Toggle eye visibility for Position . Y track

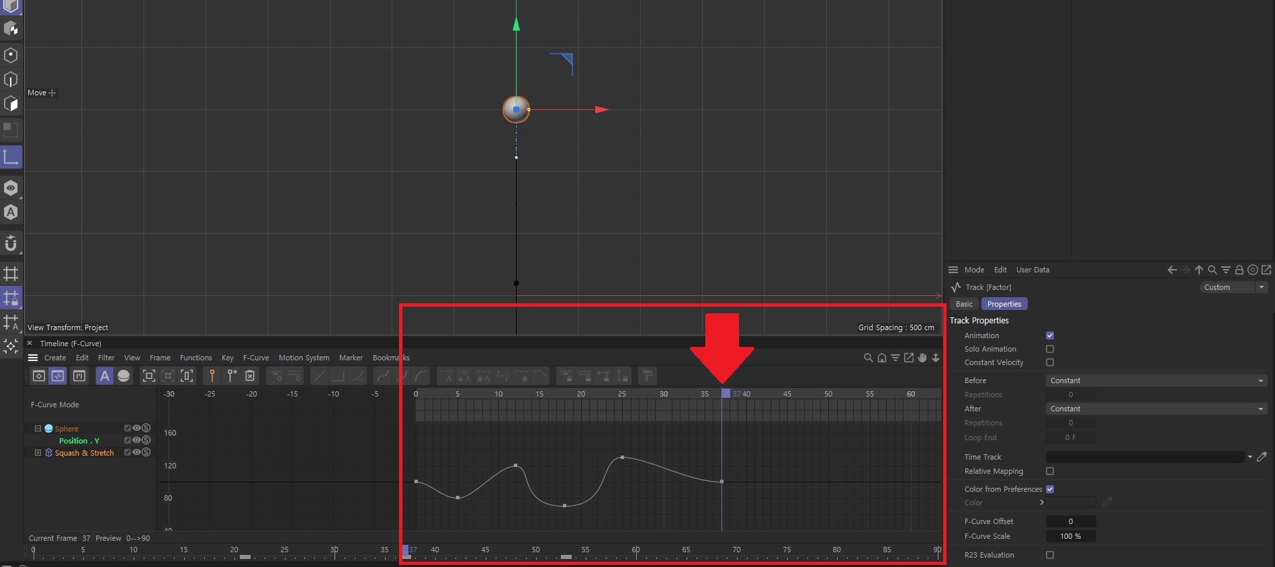pos(136,440)
